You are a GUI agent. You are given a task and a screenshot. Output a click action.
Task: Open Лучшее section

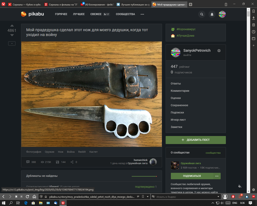[79, 14]
